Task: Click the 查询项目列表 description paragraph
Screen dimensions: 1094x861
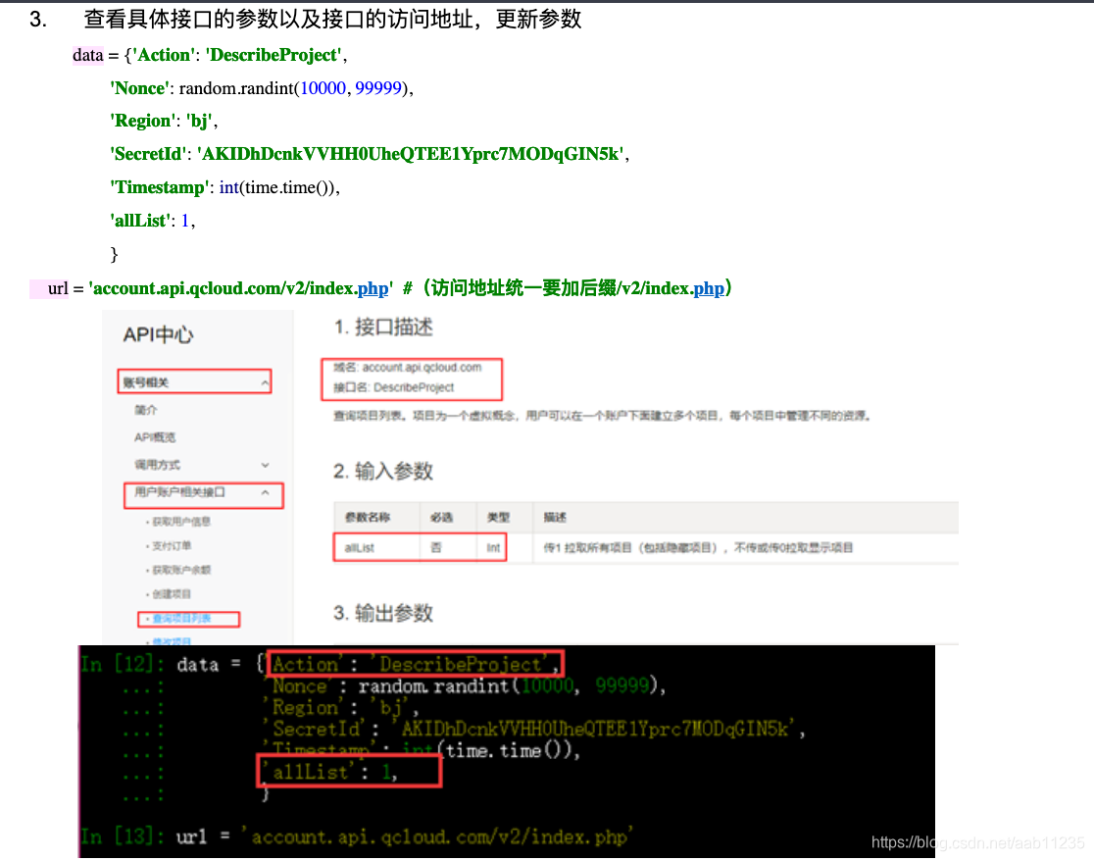Action: coord(602,416)
